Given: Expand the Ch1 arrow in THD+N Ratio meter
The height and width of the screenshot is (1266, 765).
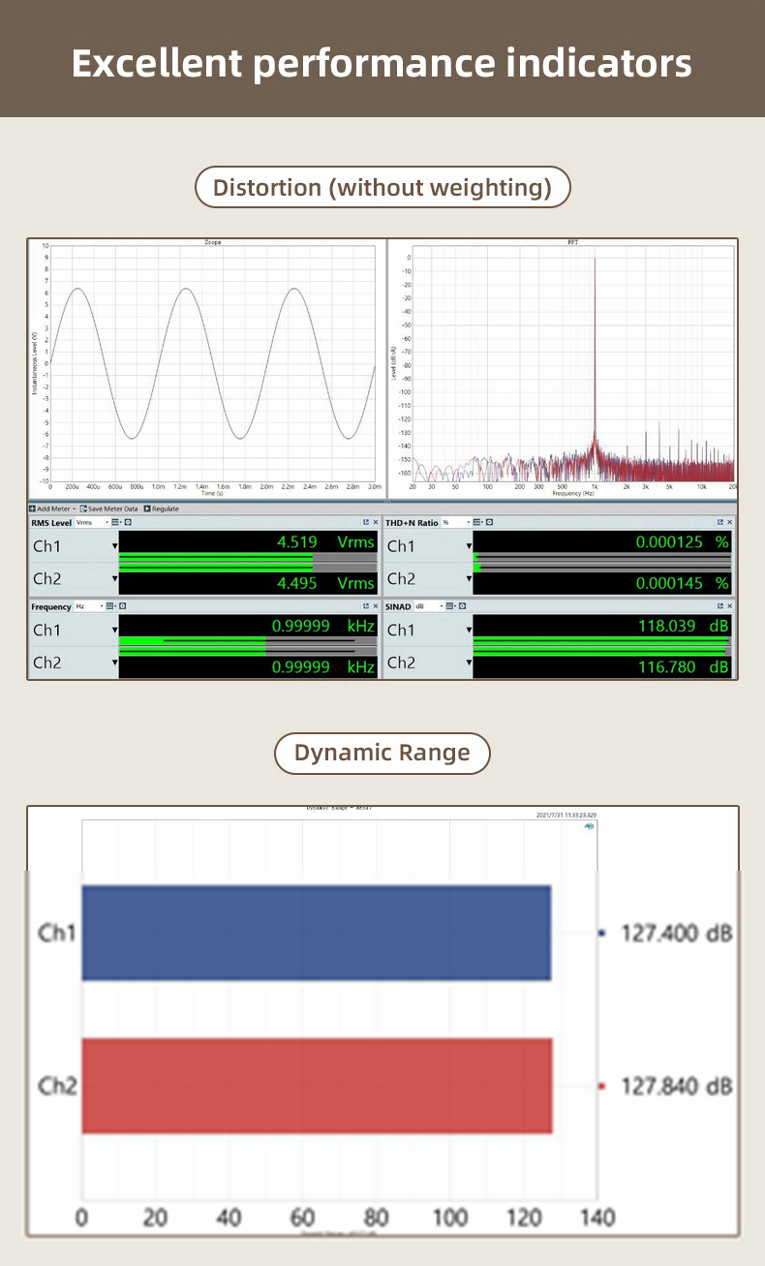Looking at the screenshot, I should (x=469, y=546).
